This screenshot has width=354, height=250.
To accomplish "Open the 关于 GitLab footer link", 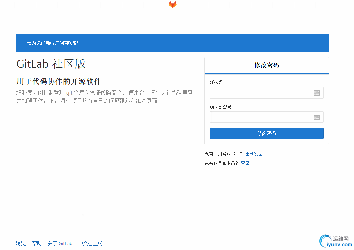I will [60, 243].
